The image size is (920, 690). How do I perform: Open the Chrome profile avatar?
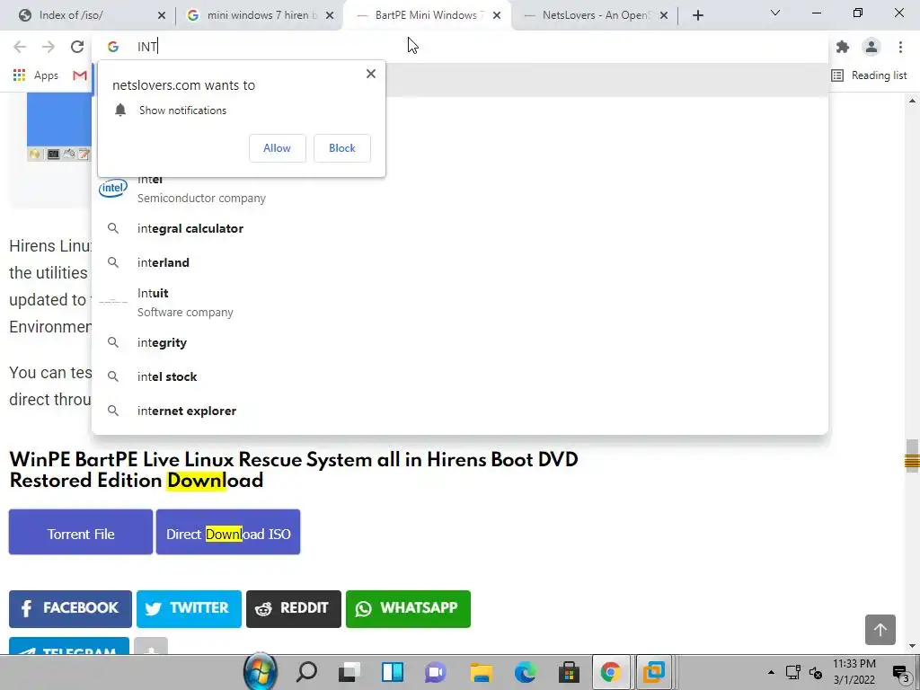tap(871, 47)
